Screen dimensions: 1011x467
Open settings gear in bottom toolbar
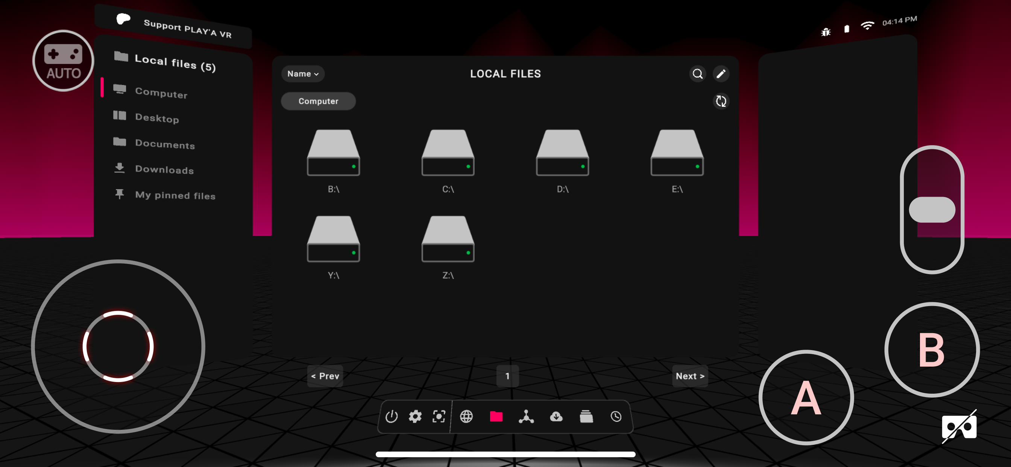415,416
